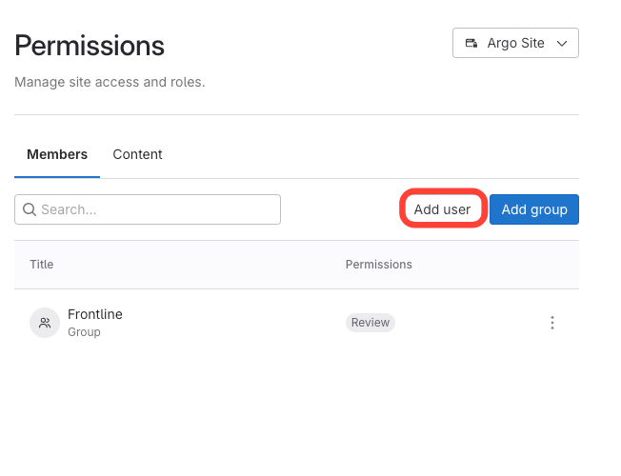Screen dimensions: 621x476
Task: Open the Argo Site selector dropdown
Action: (515, 43)
